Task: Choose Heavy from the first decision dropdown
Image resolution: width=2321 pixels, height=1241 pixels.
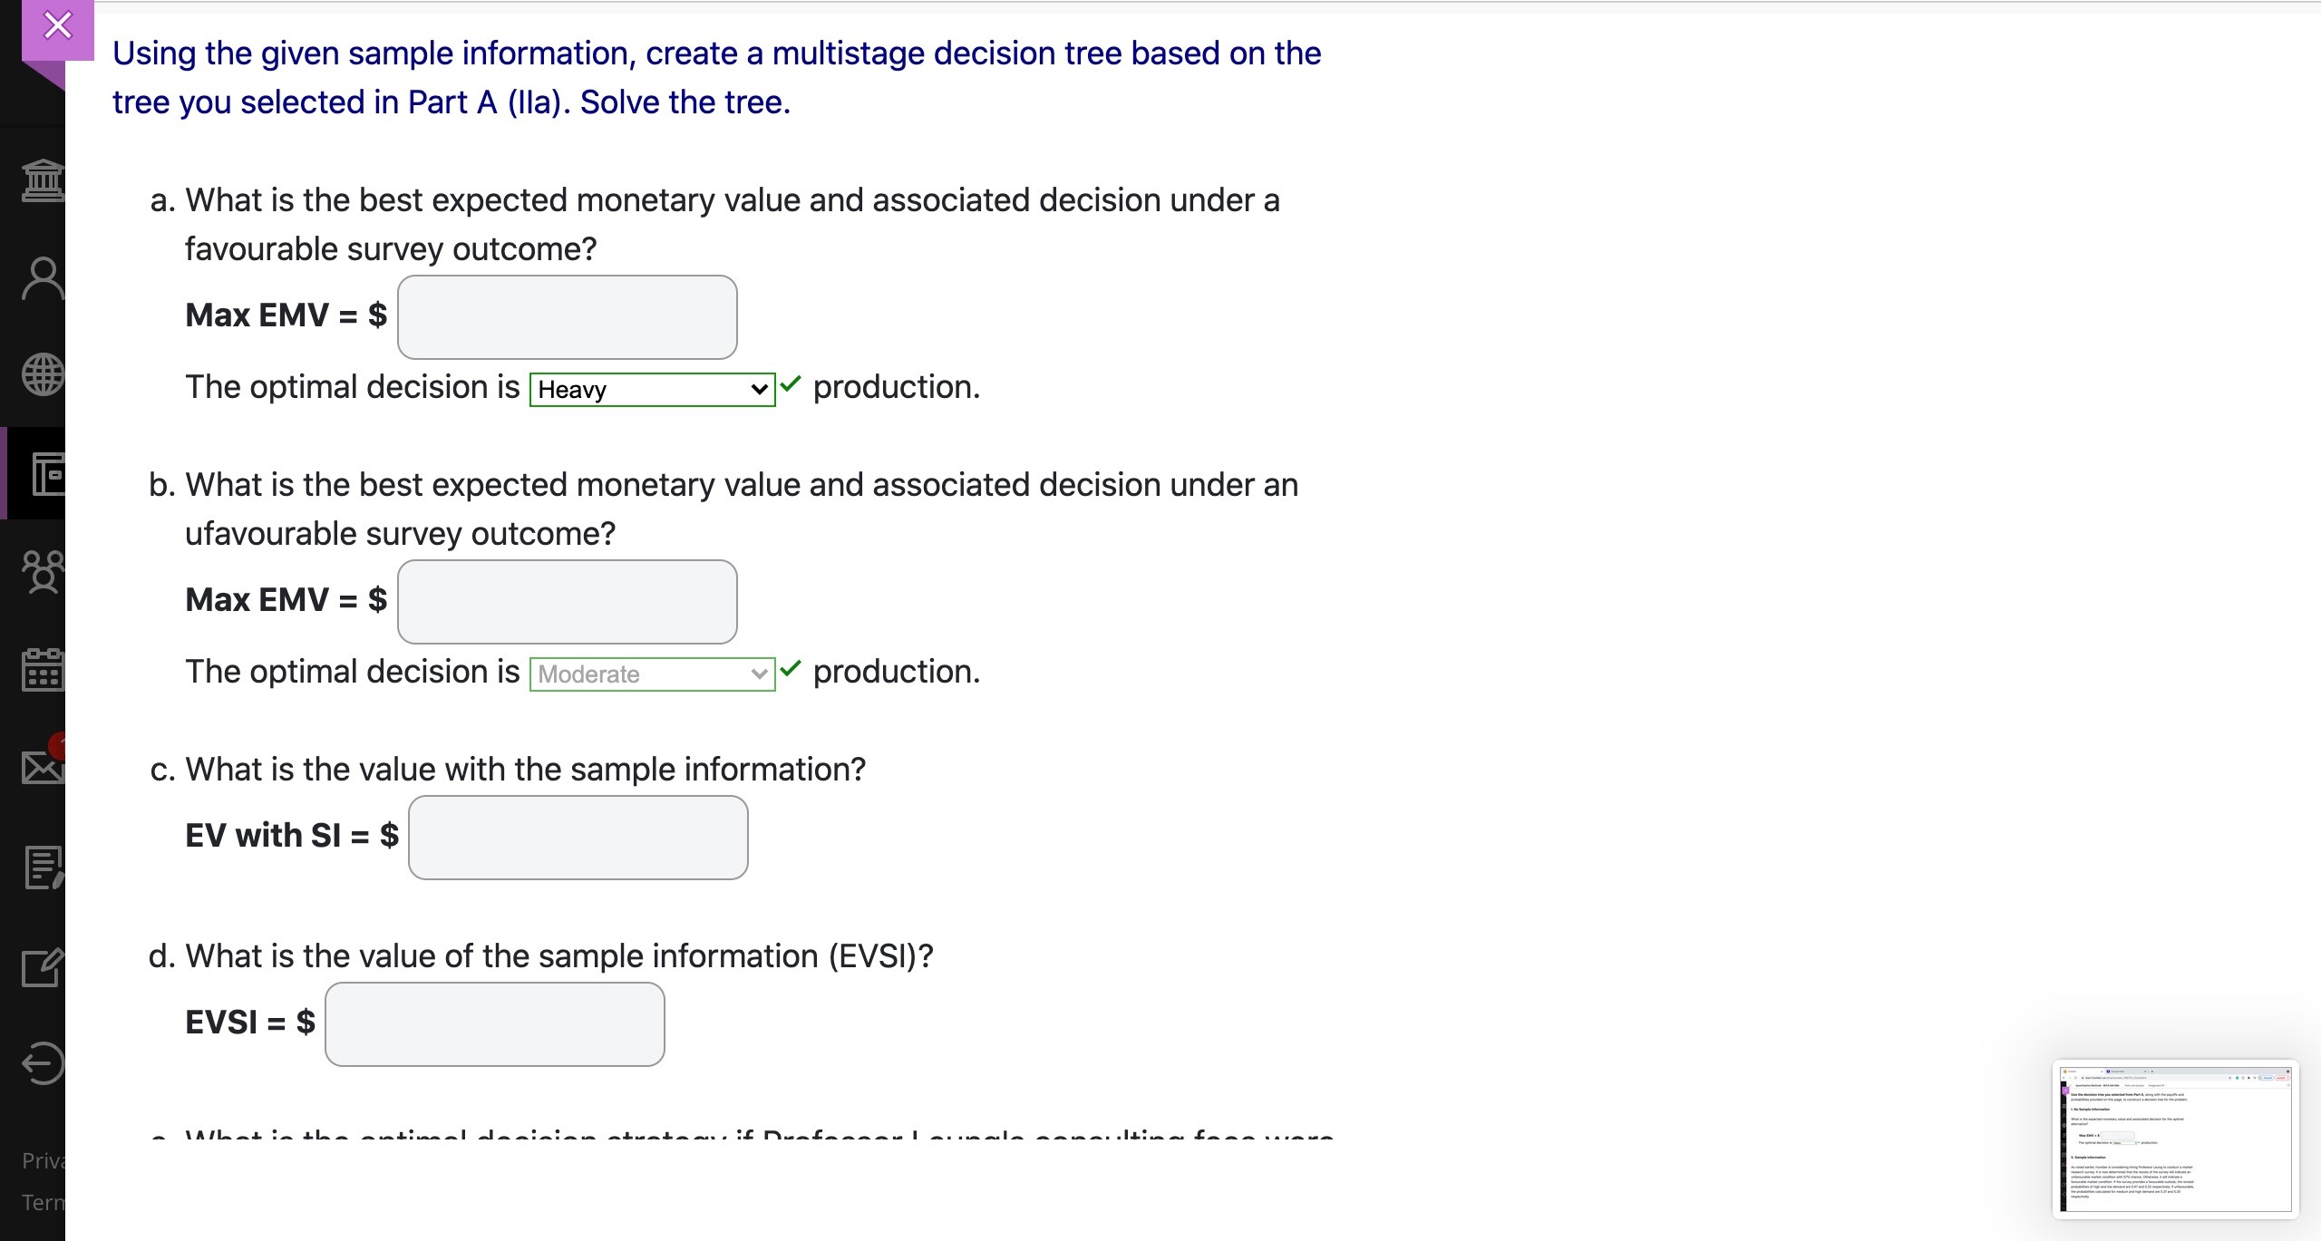Action: (x=651, y=389)
